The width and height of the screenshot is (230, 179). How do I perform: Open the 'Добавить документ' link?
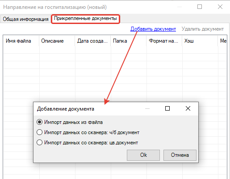click(153, 29)
